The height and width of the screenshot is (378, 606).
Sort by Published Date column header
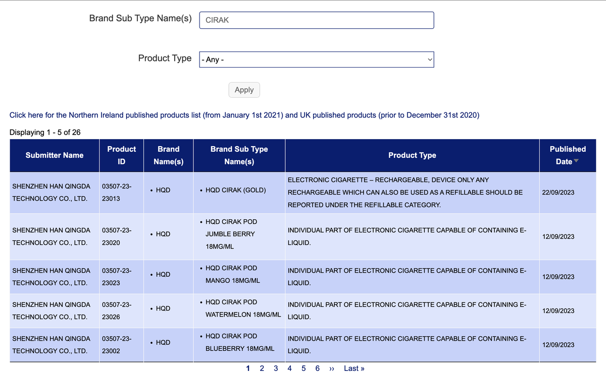pos(568,155)
